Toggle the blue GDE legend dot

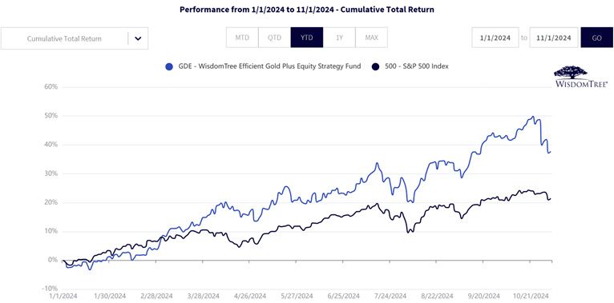pos(169,67)
